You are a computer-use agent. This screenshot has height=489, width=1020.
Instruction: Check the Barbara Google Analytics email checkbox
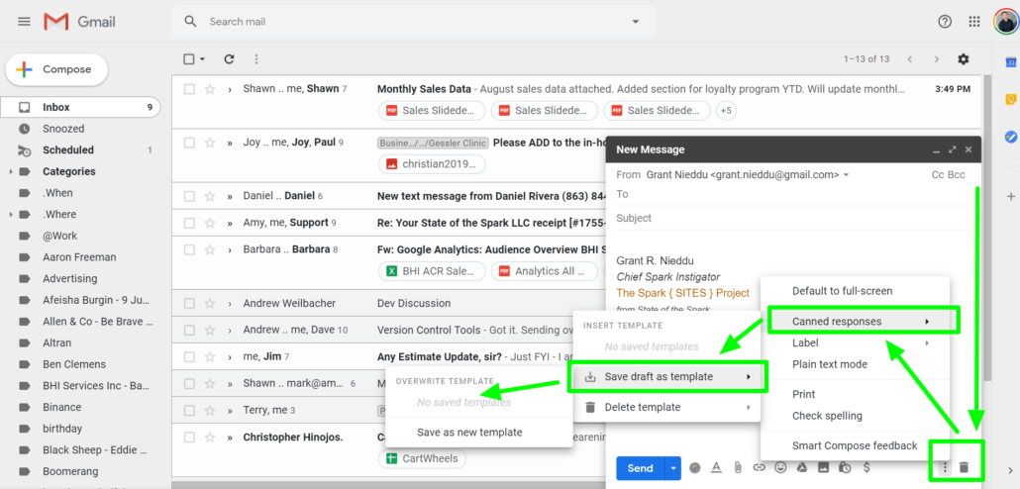189,249
